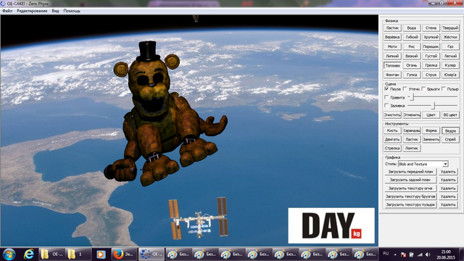Uncheck the Пауза checkbox
Viewport: 464px width, 261px height.
click(386, 88)
